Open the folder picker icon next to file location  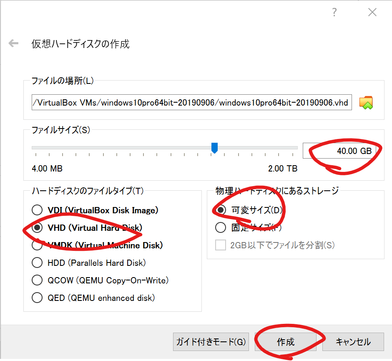[366, 102]
